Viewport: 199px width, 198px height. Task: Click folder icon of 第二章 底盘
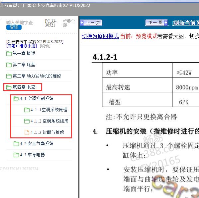pos(9,65)
